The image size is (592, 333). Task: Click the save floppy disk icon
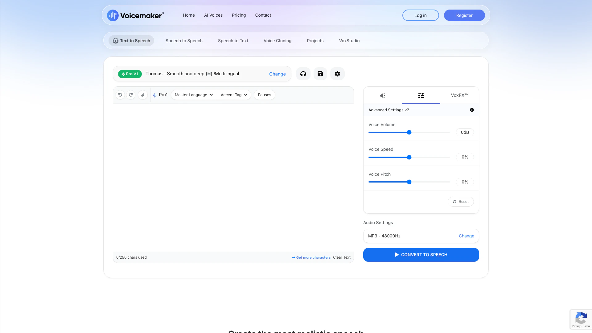[x=320, y=74]
